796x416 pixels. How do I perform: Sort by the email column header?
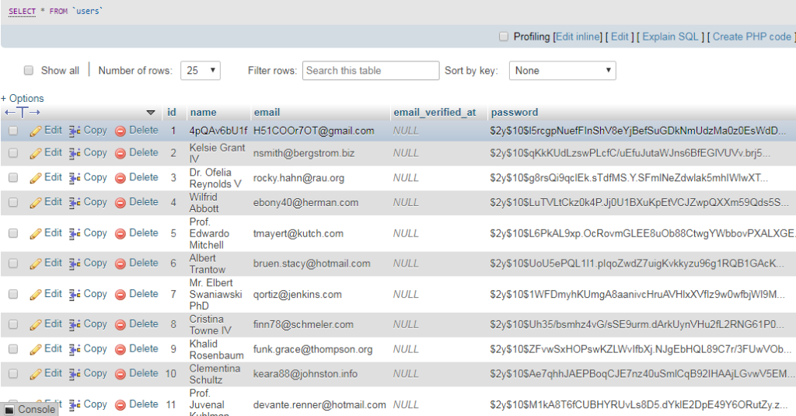[x=267, y=113]
